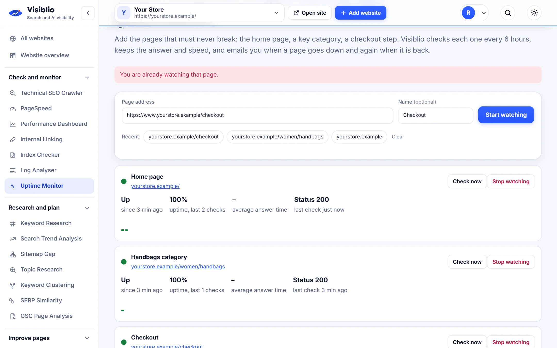Open SERP Similarity from sidebar
557x348 pixels.
tap(49, 301)
